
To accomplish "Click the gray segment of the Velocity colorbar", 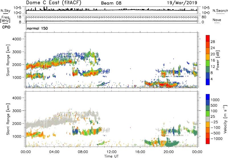I will click(x=208, y=119).
